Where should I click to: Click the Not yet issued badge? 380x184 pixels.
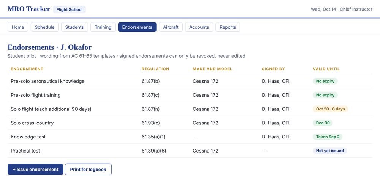click(x=330, y=151)
